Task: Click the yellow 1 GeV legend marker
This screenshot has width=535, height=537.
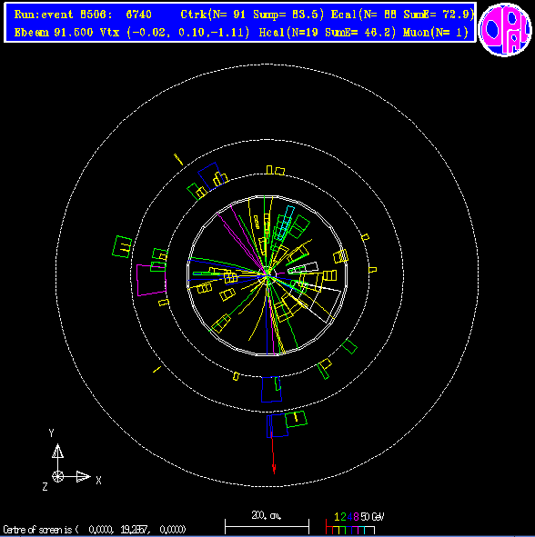Action: tap(337, 517)
